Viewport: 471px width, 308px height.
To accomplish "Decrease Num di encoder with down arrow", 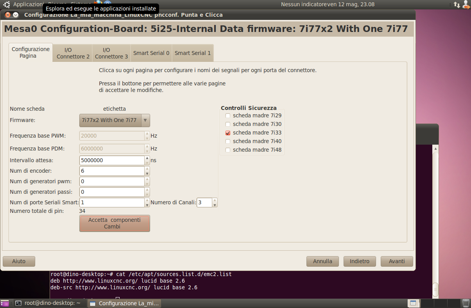I will point(147,173).
